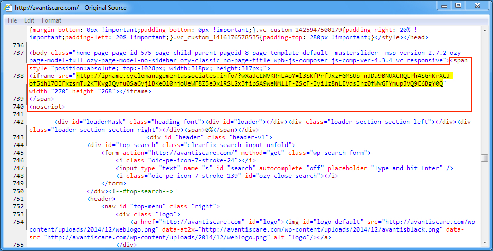
Task: Click line number 742
Action: pos(17,122)
